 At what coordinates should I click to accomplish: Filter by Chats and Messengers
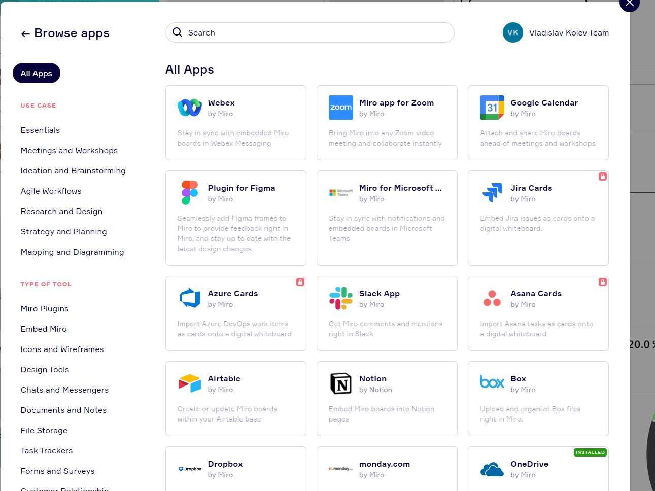click(64, 390)
